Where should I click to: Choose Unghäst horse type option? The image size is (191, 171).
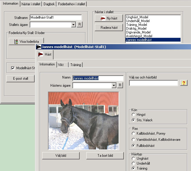(x=133, y=158)
